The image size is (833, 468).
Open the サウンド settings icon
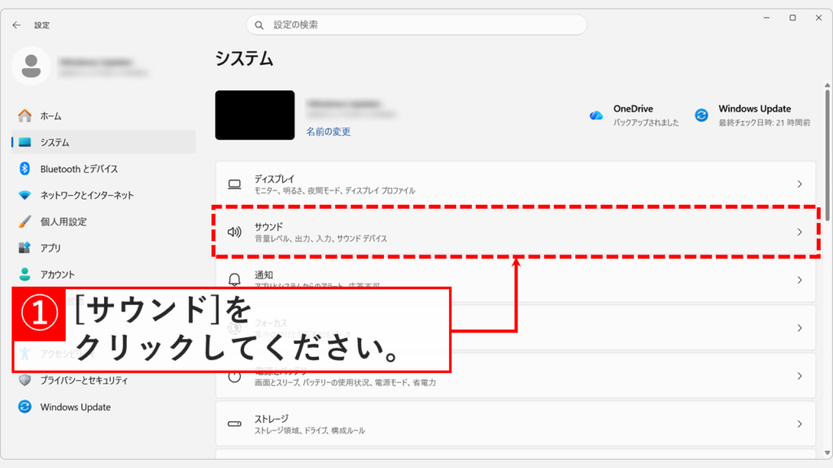coord(233,232)
